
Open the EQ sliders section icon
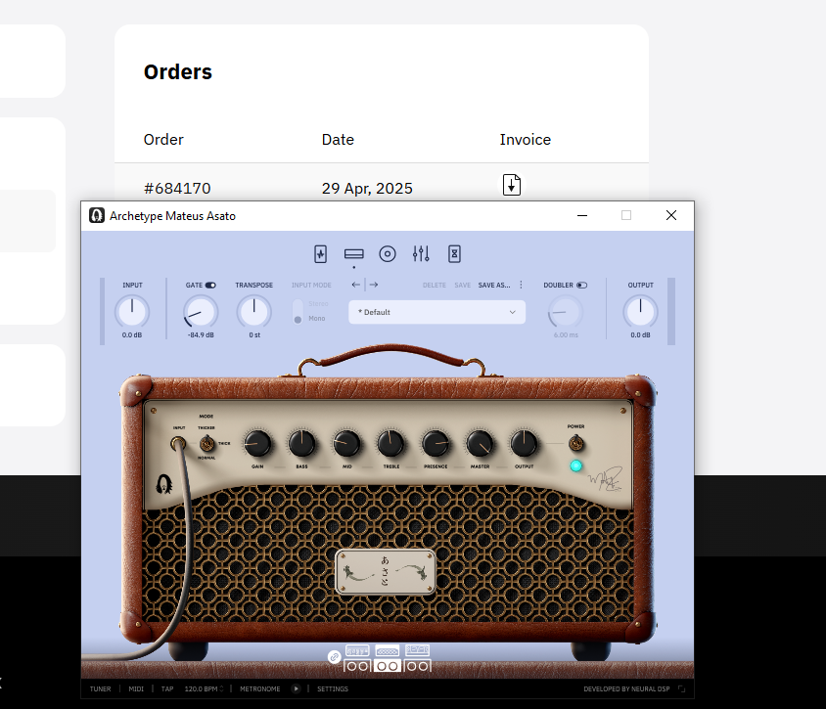[x=421, y=254]
